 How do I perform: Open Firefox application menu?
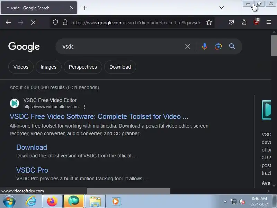click(269, 22)
